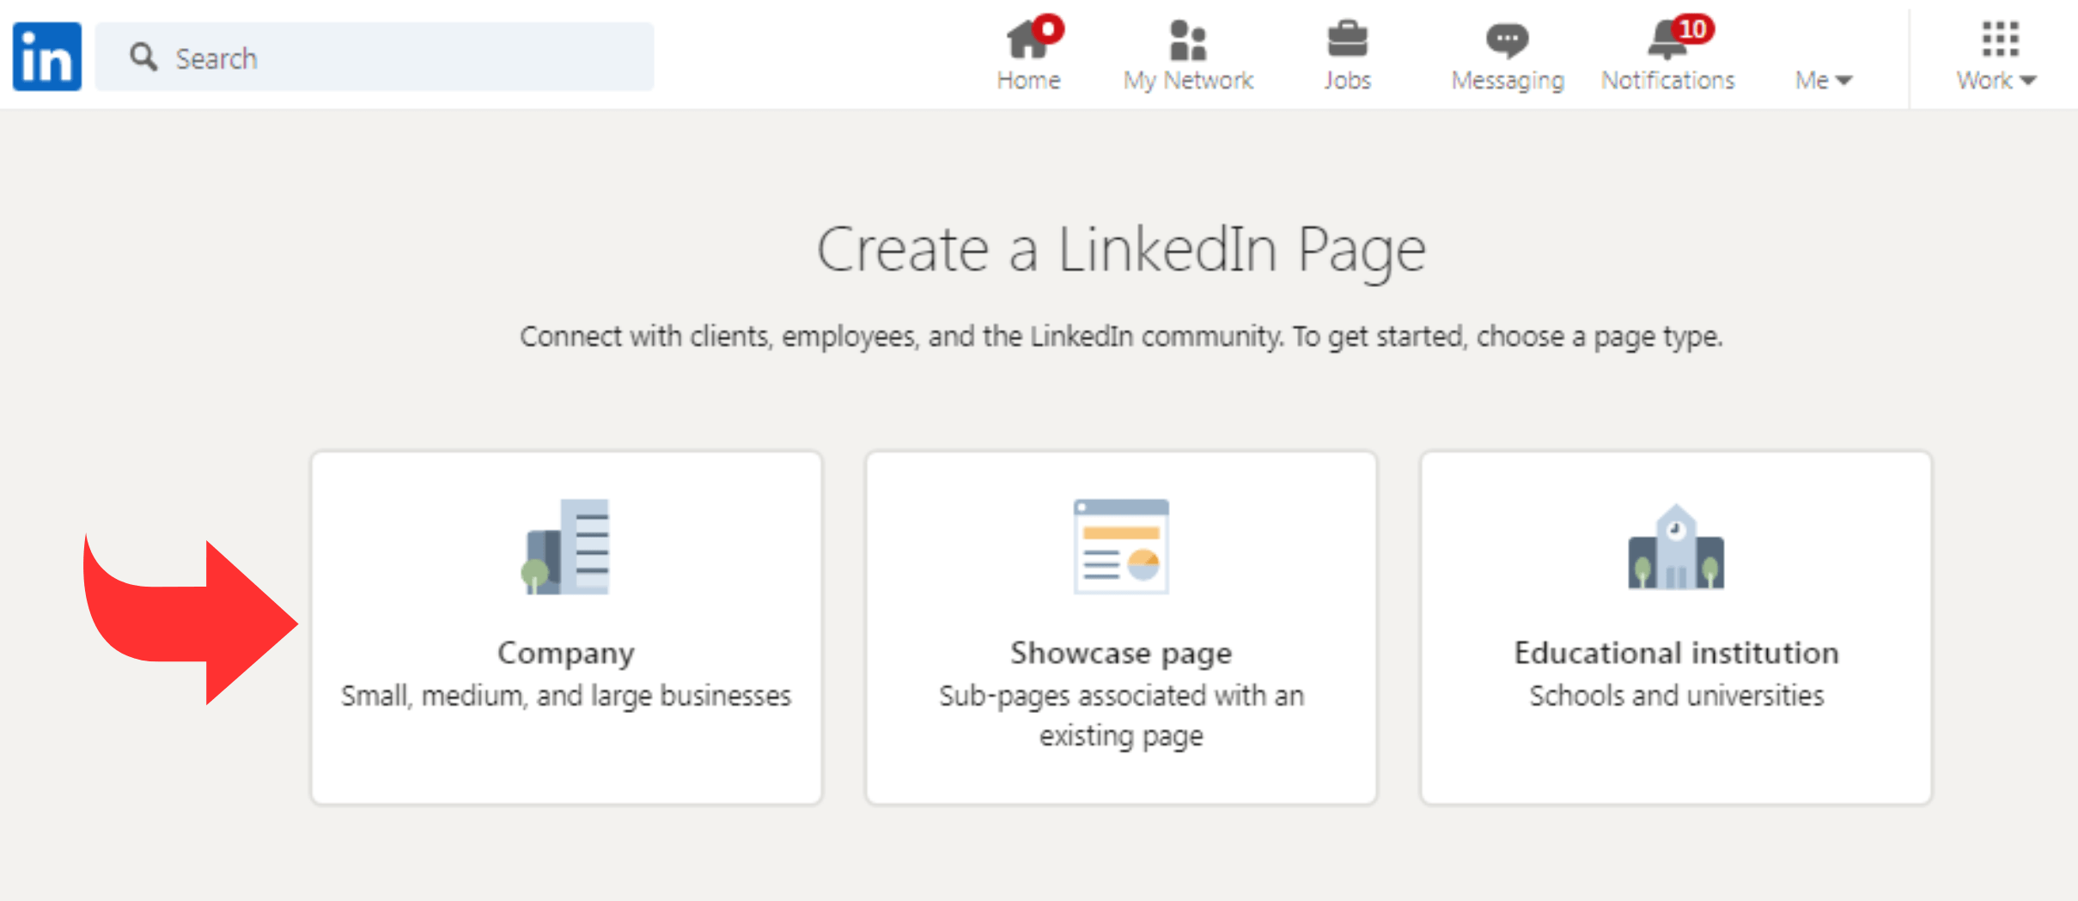The width and height of the screenshot is (2078, 901).
Task: Open the Messaging speech bubble icon
Action: 1506,39
